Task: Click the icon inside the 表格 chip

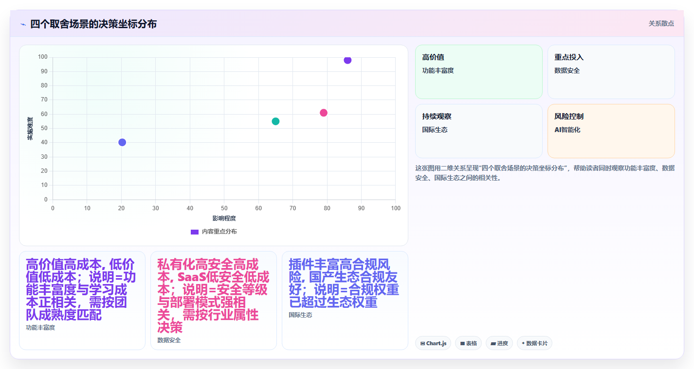Action: point(462,343)
